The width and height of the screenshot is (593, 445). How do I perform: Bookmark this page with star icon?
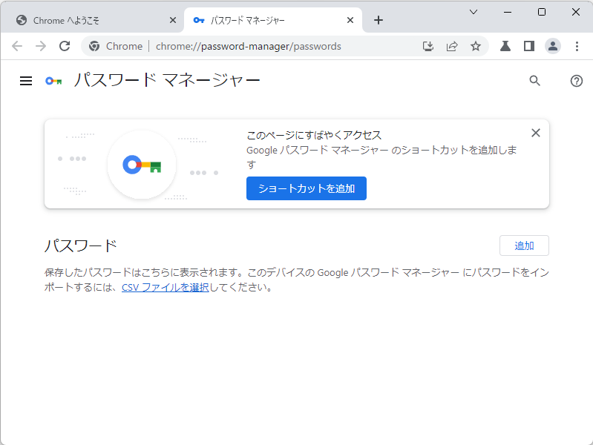(476, 46)
